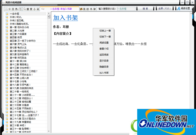Click the book icon on the 一念永恒 tab
Viewport: 196px width, 135px height.
click(43, 9)
